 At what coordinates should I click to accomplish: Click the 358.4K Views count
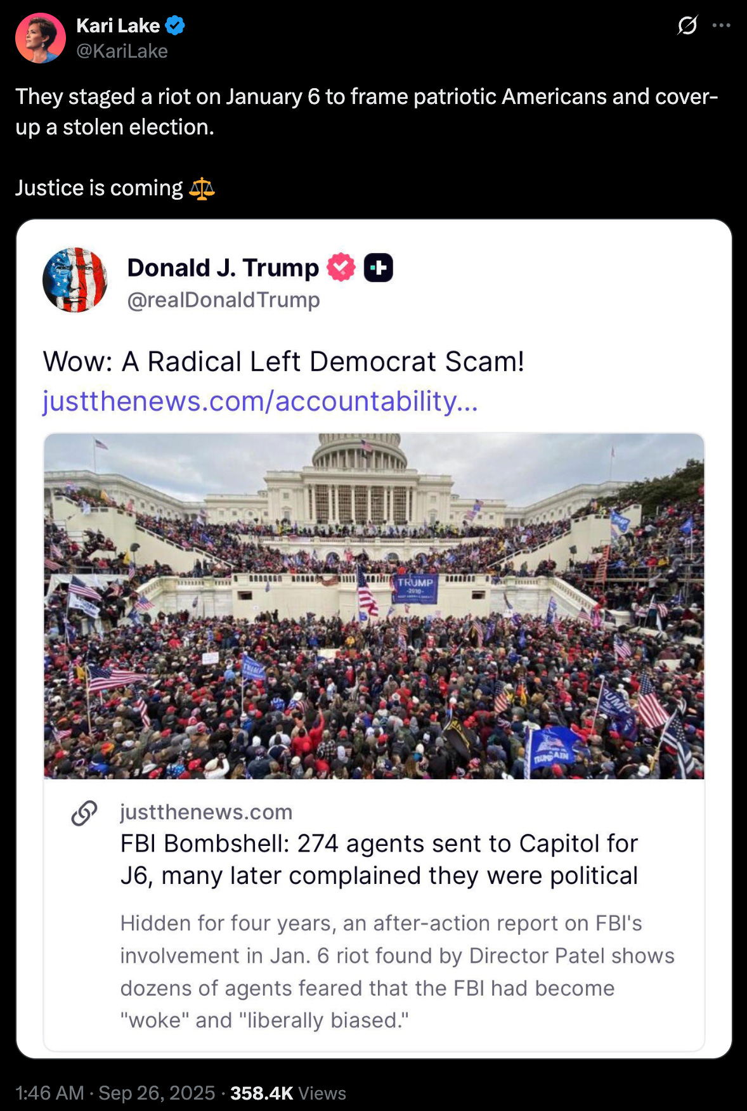click(x=289, y=1093)
